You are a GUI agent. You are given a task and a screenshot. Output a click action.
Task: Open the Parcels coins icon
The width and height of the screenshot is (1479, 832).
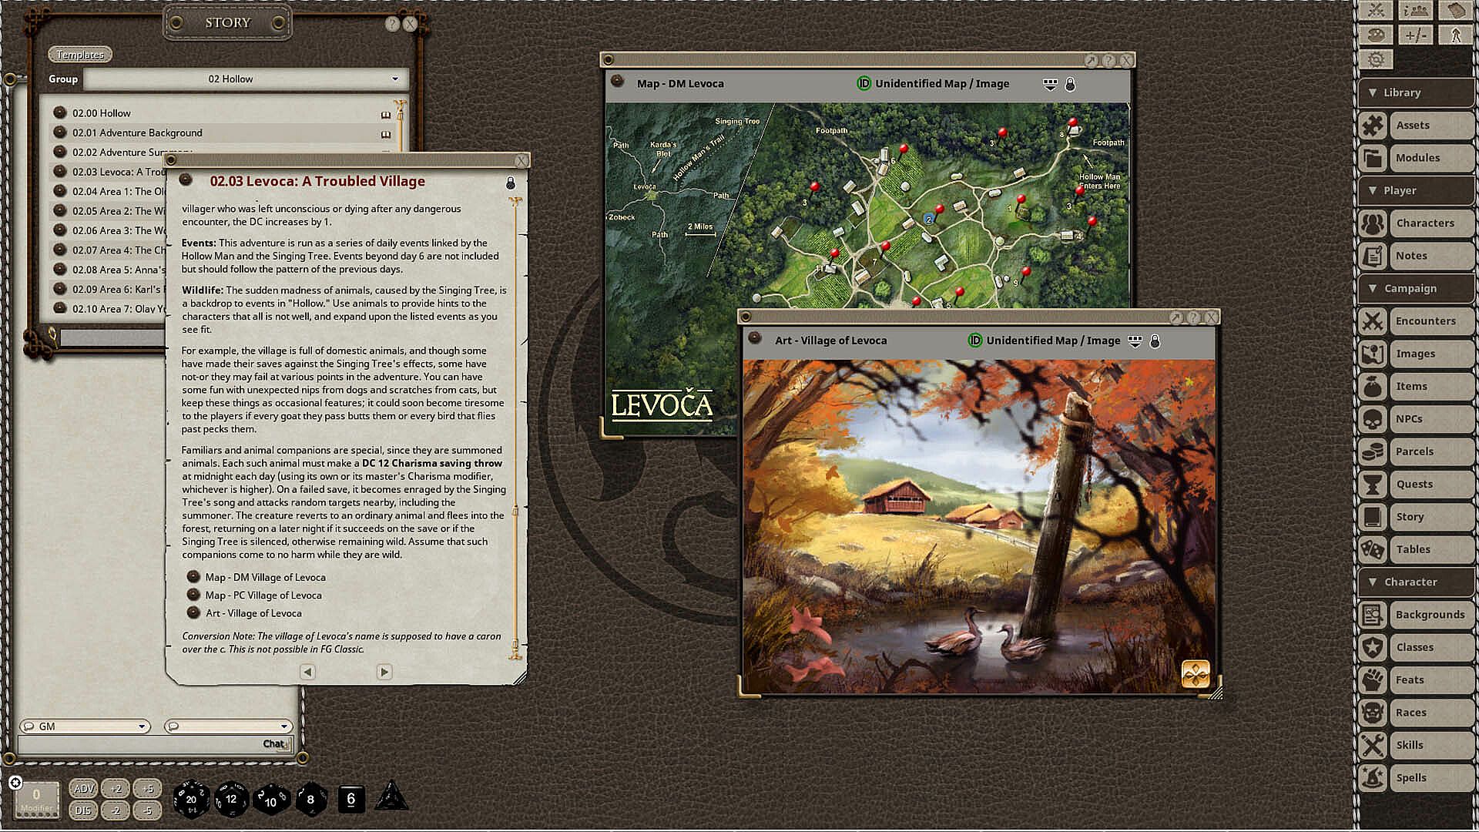1373,451
